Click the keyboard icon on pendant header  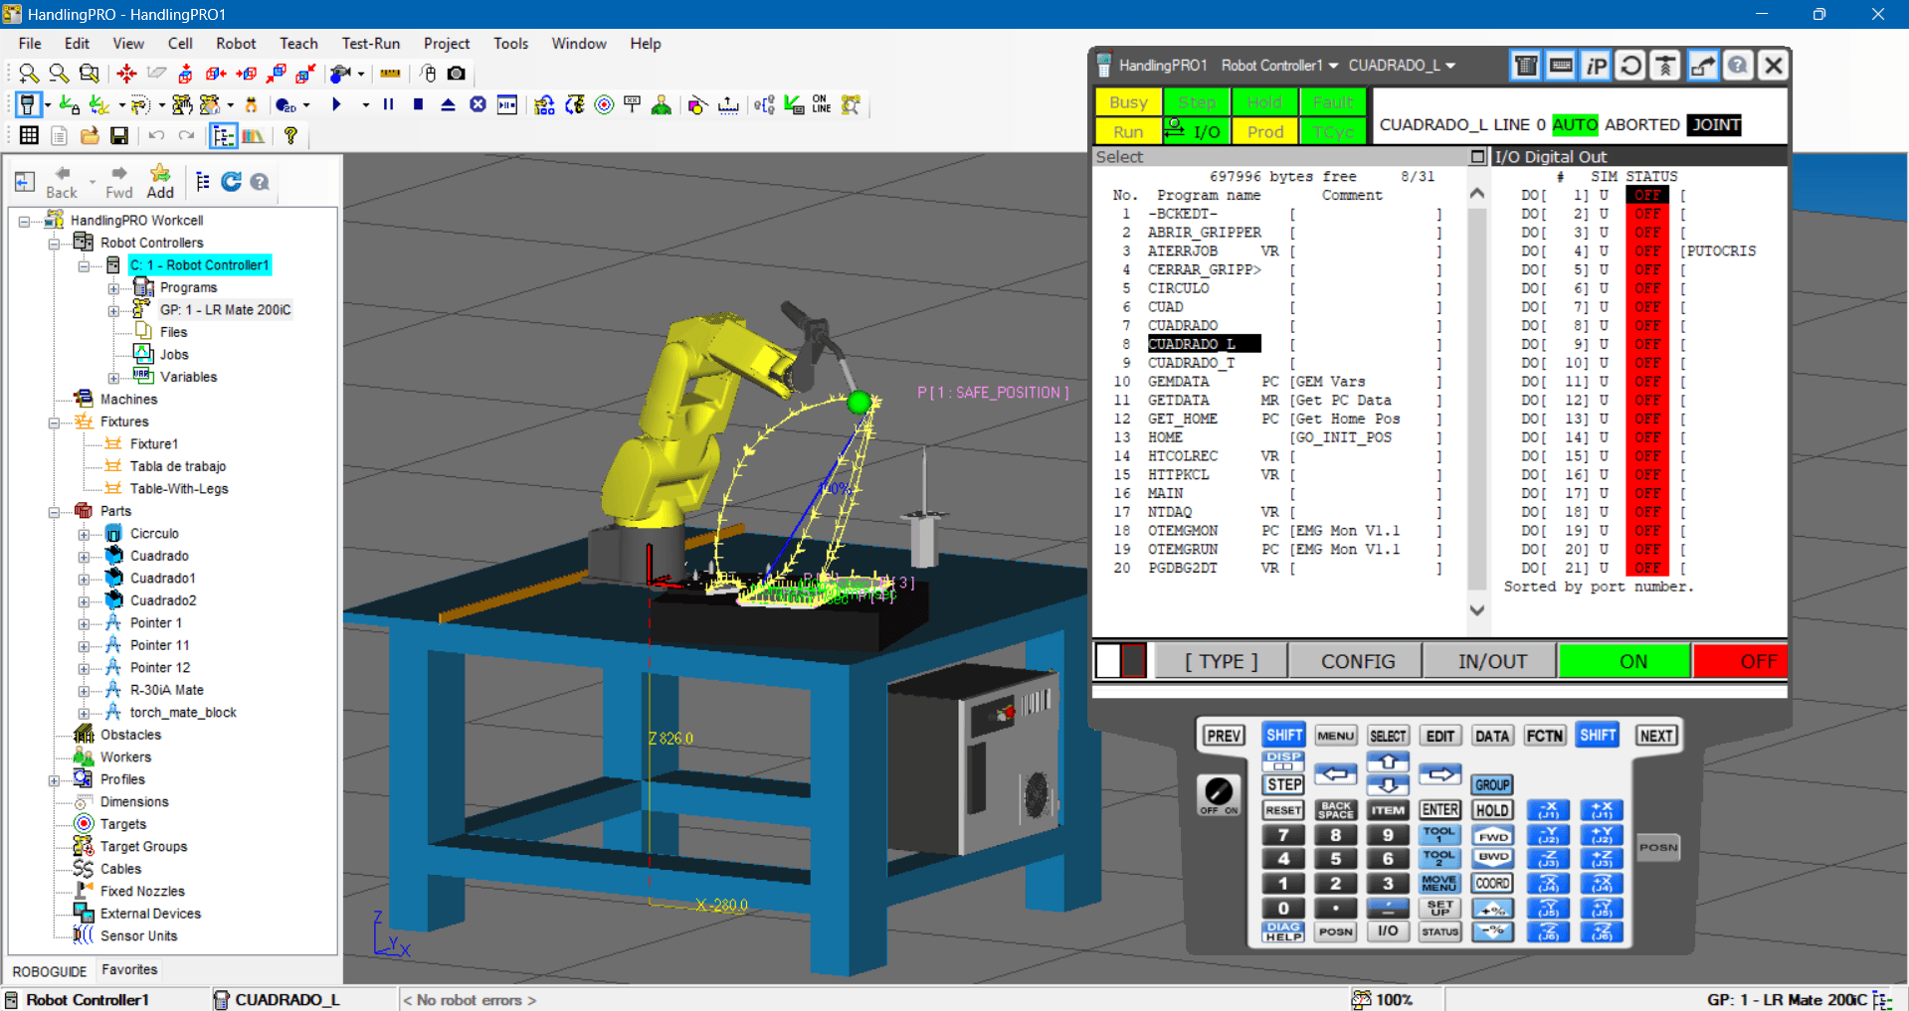(1561, 66)
